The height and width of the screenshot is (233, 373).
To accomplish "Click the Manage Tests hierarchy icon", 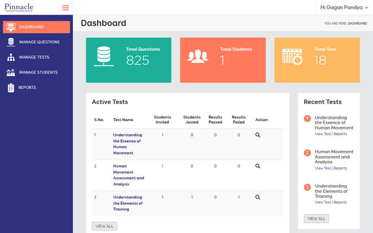I will [11, 57].
